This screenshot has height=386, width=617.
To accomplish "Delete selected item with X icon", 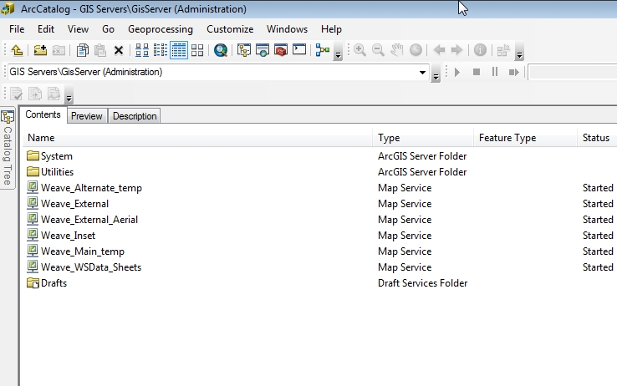I will (119, 50).
